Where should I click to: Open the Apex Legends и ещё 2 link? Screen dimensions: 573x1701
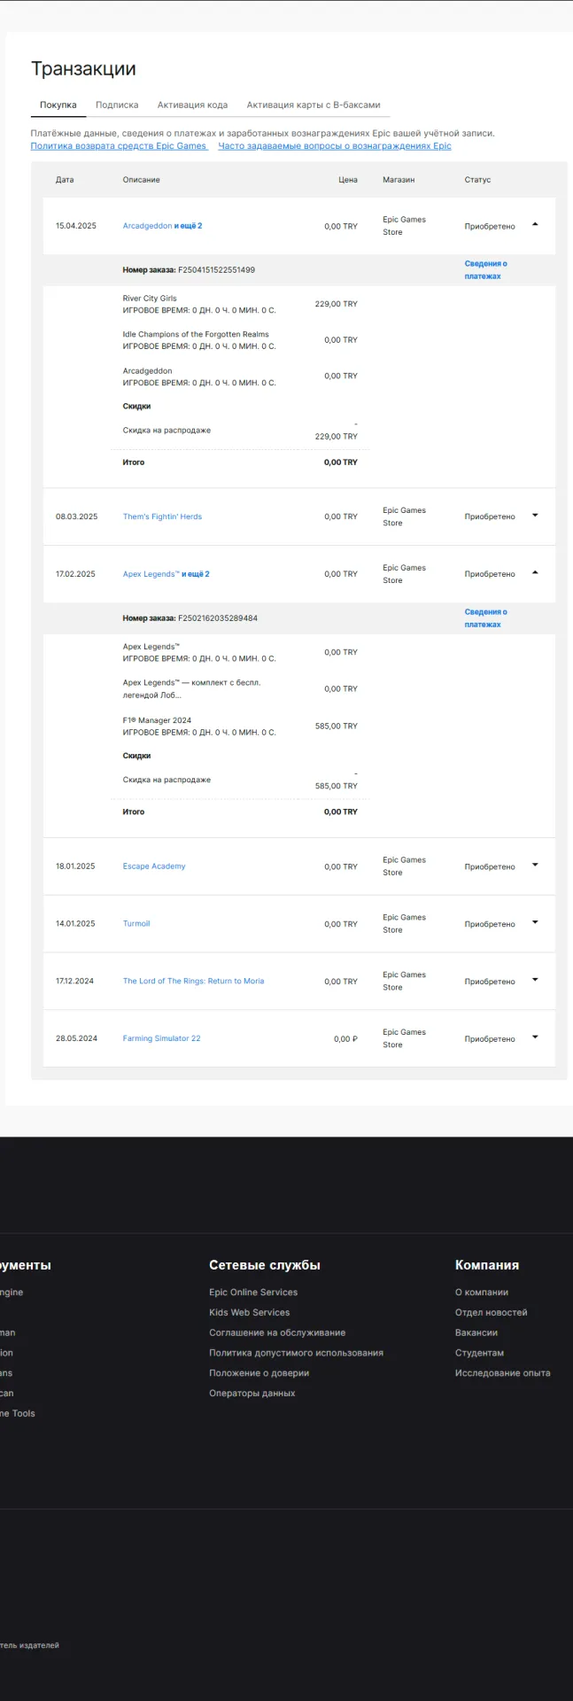point(166,574)
